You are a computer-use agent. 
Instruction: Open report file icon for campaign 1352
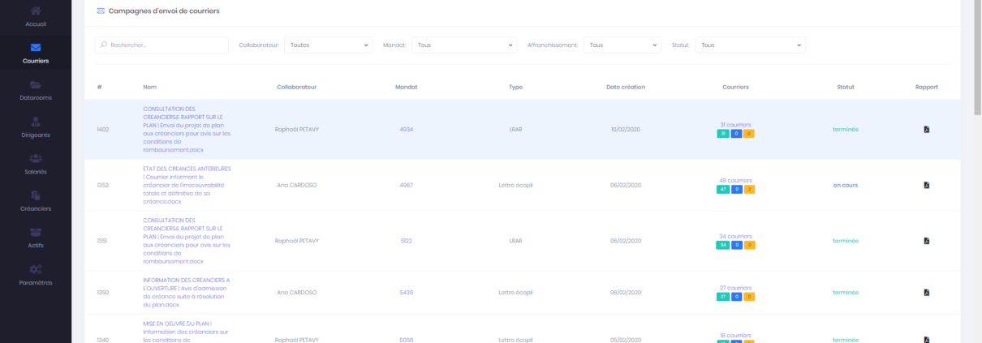926,185
